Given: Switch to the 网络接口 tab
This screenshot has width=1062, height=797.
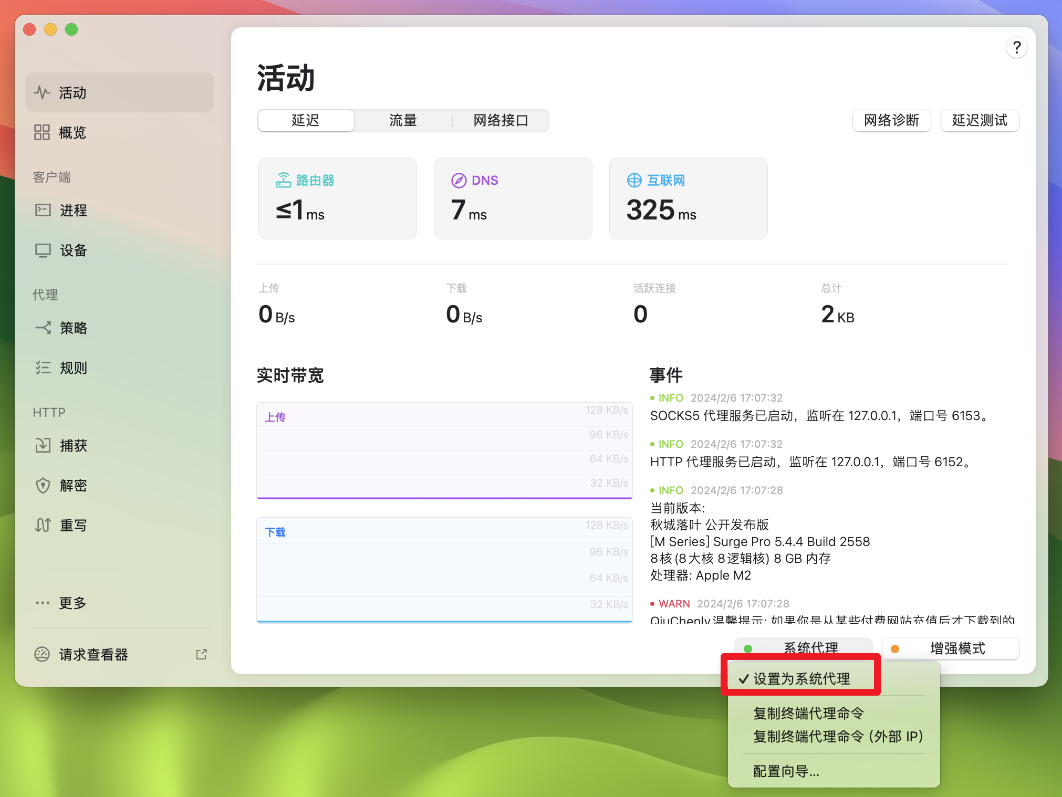Looking at the screenshot, I should pos(500,121).
